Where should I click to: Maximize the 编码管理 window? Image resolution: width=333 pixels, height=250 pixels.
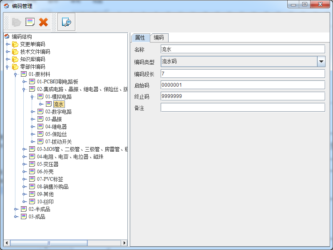(305, 5)
